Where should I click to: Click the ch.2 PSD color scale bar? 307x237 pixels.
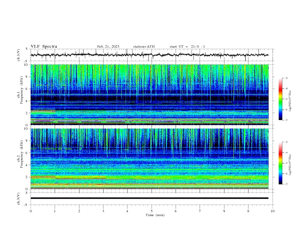click(x=280, y=163)
